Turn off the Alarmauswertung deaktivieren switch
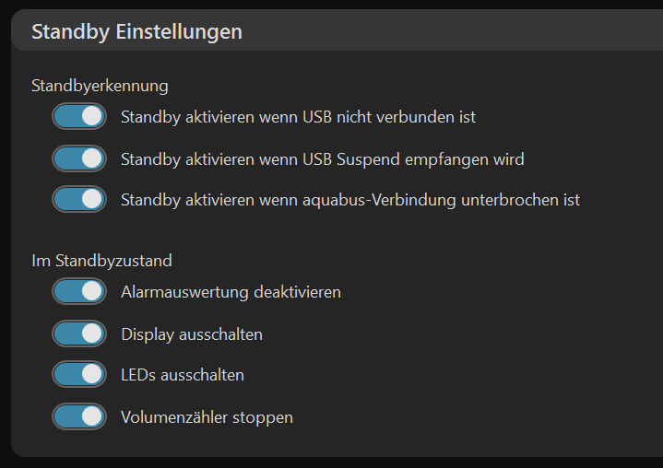 pyautogui.click(x=79, y=292)
